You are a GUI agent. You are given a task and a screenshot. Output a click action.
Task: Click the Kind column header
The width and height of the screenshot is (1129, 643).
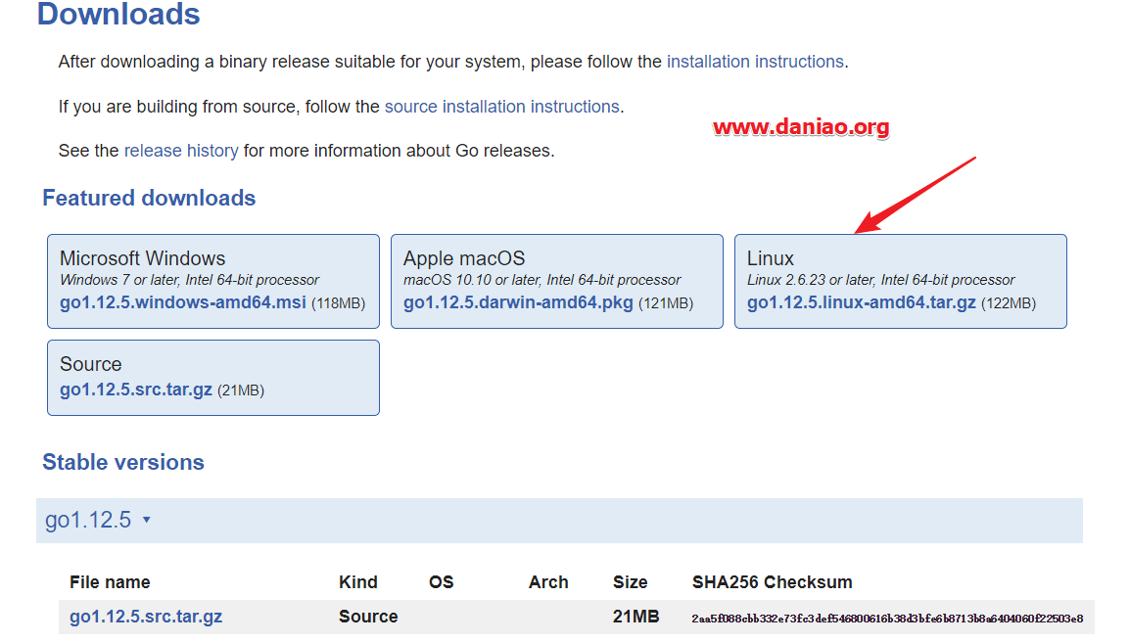(x=358, y=581)
